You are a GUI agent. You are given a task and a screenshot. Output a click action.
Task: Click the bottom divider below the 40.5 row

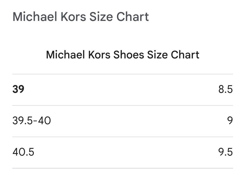pyautogui.click(x=122, y=168)
